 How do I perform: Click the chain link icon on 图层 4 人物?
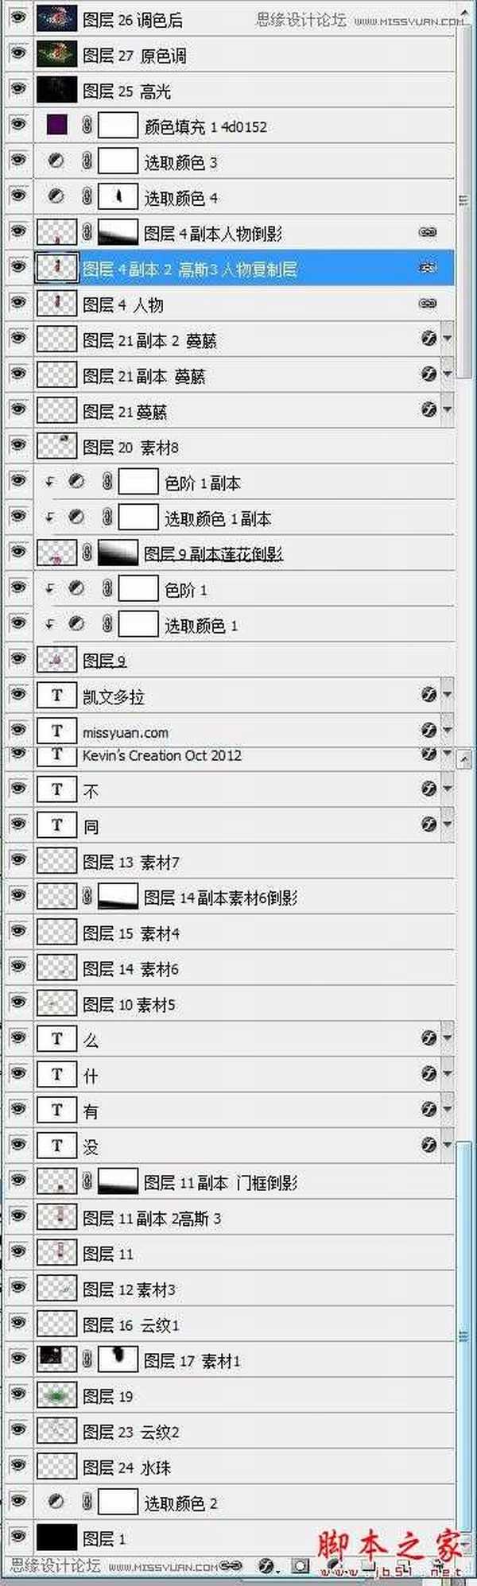(429, 304)
